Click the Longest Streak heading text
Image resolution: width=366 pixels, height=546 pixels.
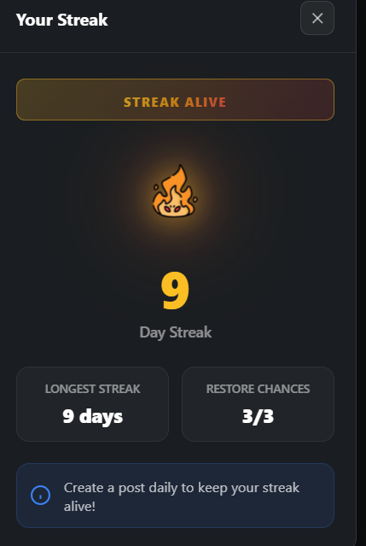(x=92, y=389)
